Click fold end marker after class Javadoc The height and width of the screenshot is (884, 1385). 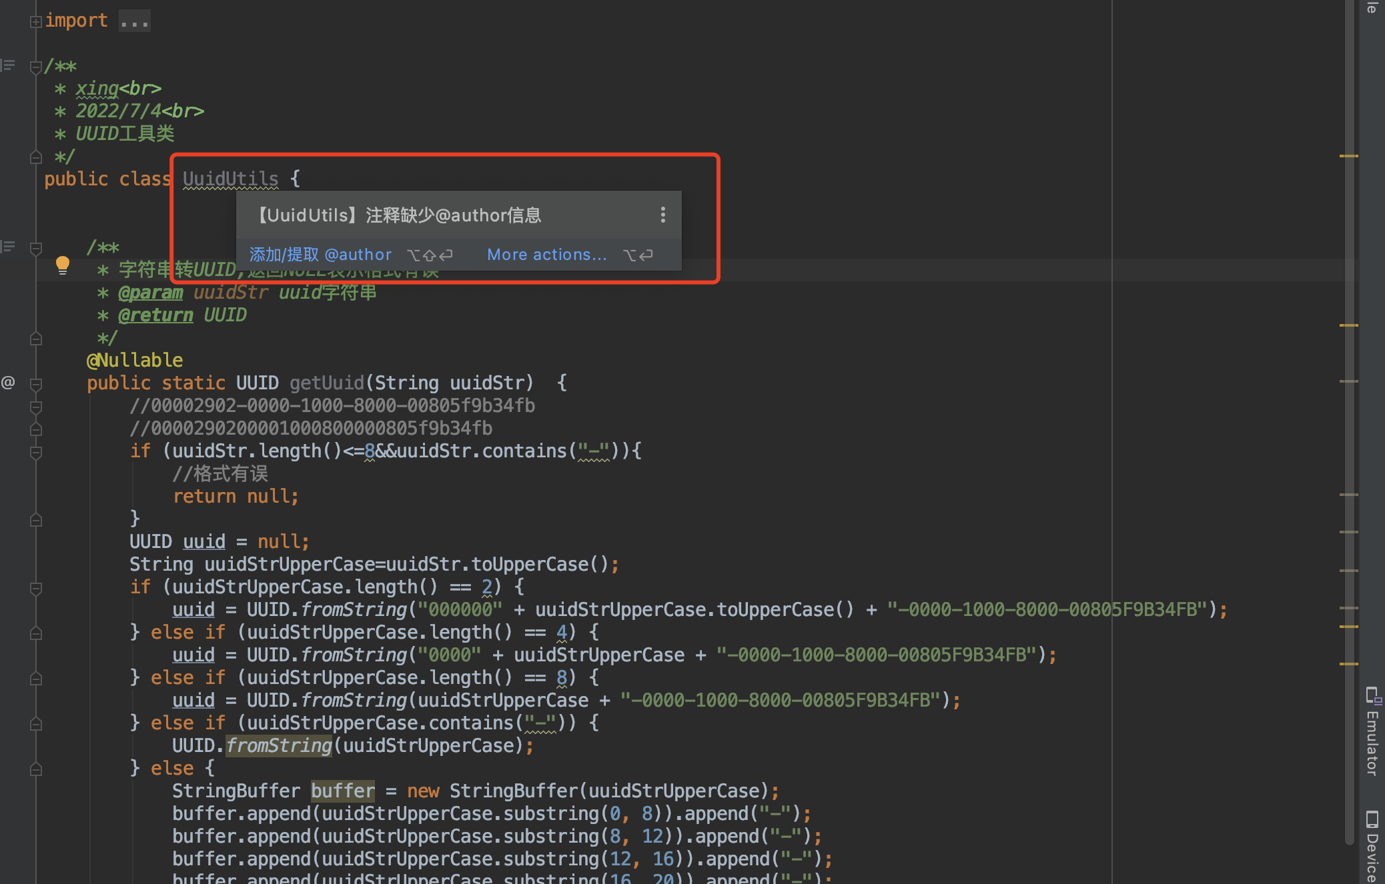36,157
